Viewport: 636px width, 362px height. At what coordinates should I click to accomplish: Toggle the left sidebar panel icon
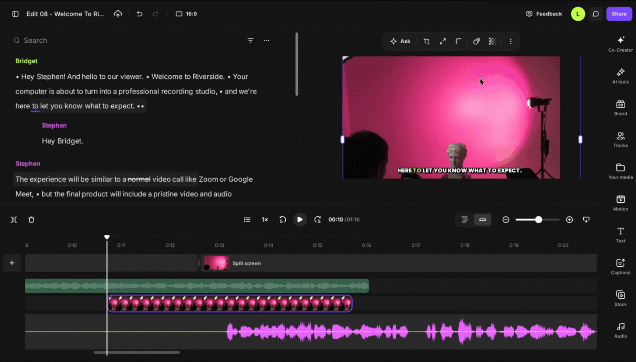pos(15,14)
